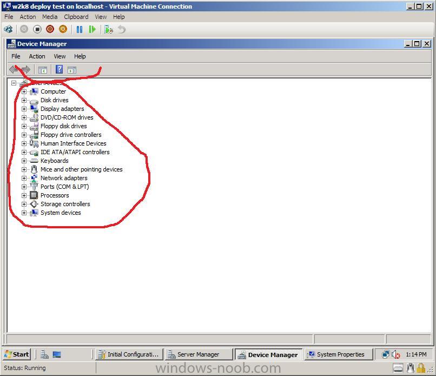Screen dimensions: 436x376
Task: Expand Floppy drive controllers node
Action: point(24,135)
